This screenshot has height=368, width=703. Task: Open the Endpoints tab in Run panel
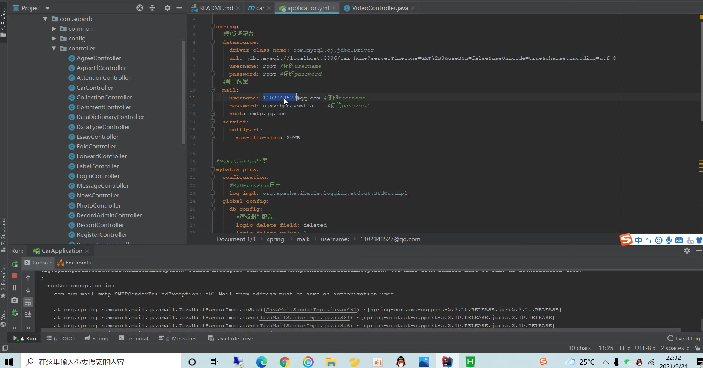tap(74, 263)
